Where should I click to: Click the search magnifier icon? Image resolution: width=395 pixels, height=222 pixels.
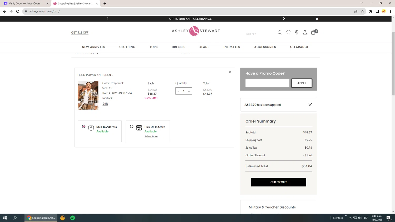(280, 32)
